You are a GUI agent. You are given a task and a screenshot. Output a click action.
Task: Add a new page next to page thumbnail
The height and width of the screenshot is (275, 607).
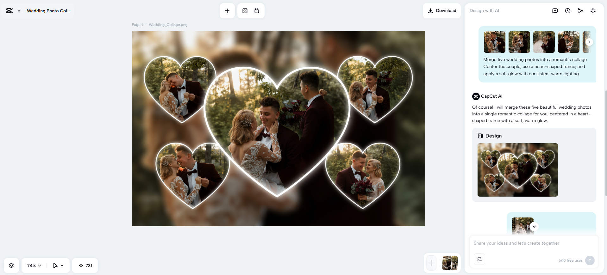tap(431, 263)
